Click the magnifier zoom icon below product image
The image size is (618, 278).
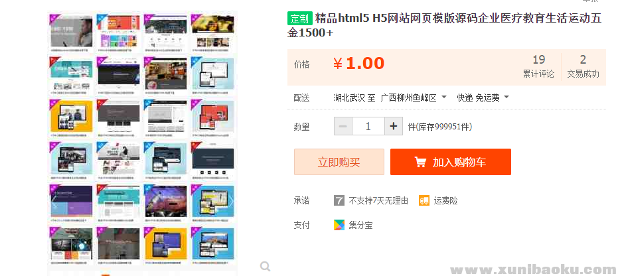(266, 267)
